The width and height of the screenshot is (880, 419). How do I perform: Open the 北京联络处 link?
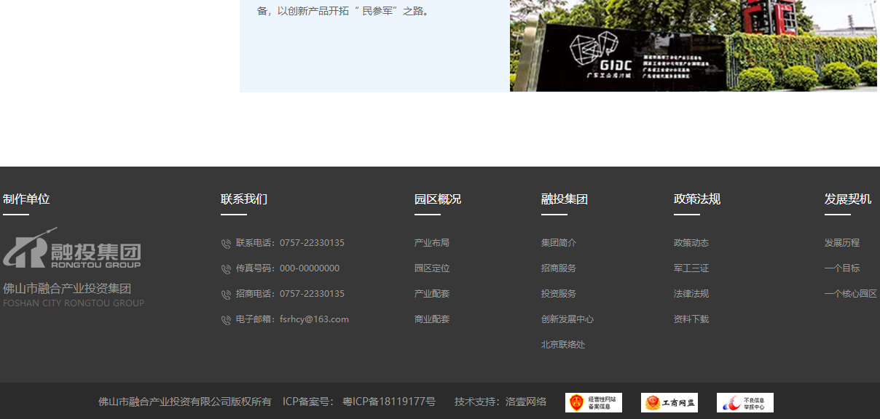point(562,344)
